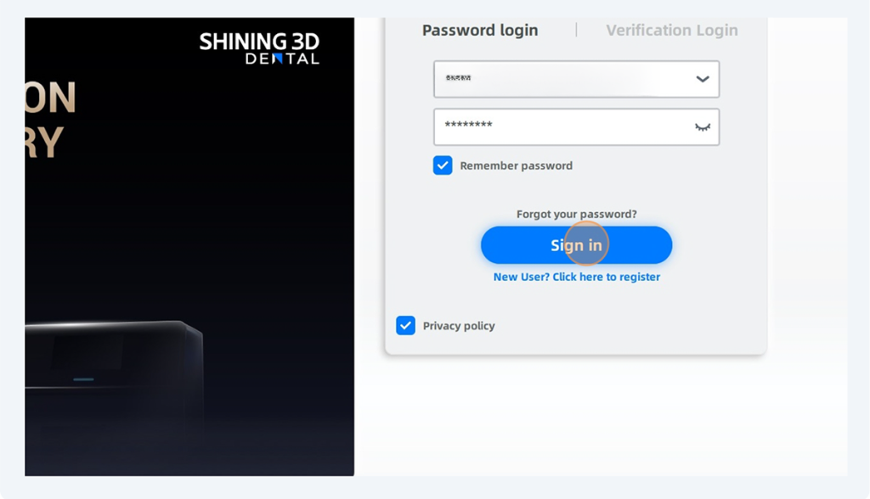
Task: Click the gold banner headline text
Action: 51,119
